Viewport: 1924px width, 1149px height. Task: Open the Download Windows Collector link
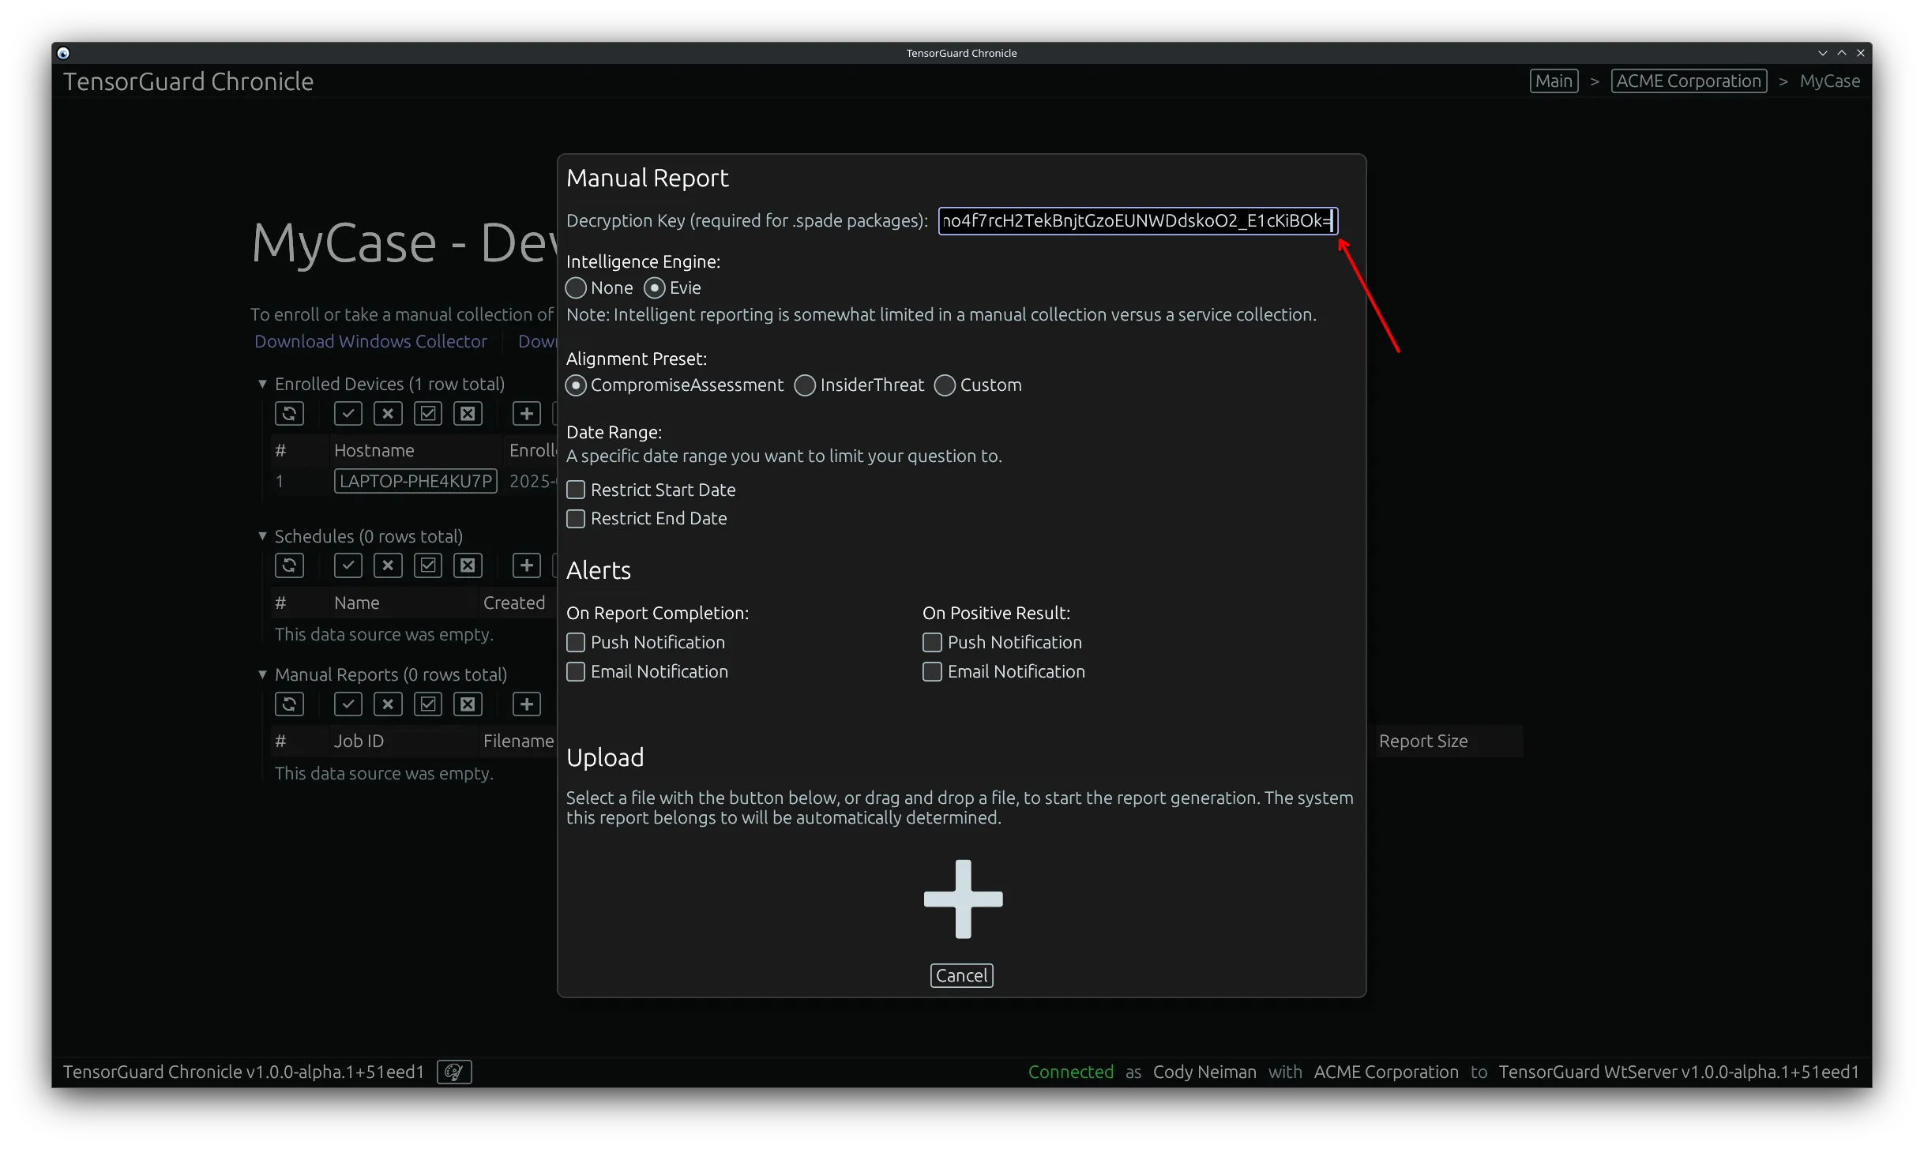pyautogui.click(x=370, y=341)
